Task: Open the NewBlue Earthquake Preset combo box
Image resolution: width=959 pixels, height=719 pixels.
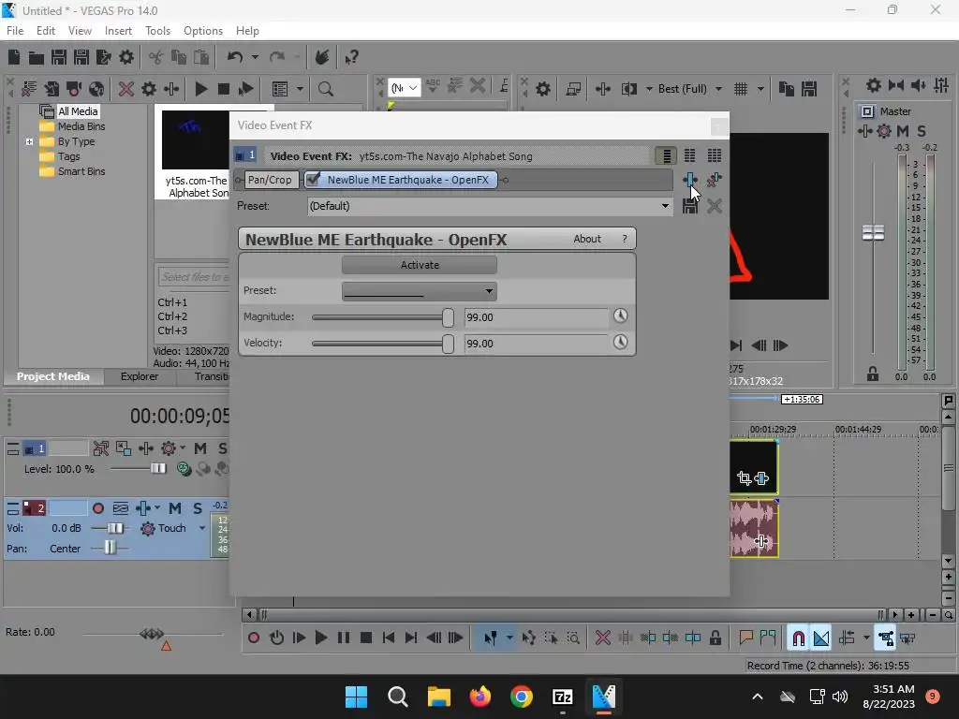Action: pos(419,291)
